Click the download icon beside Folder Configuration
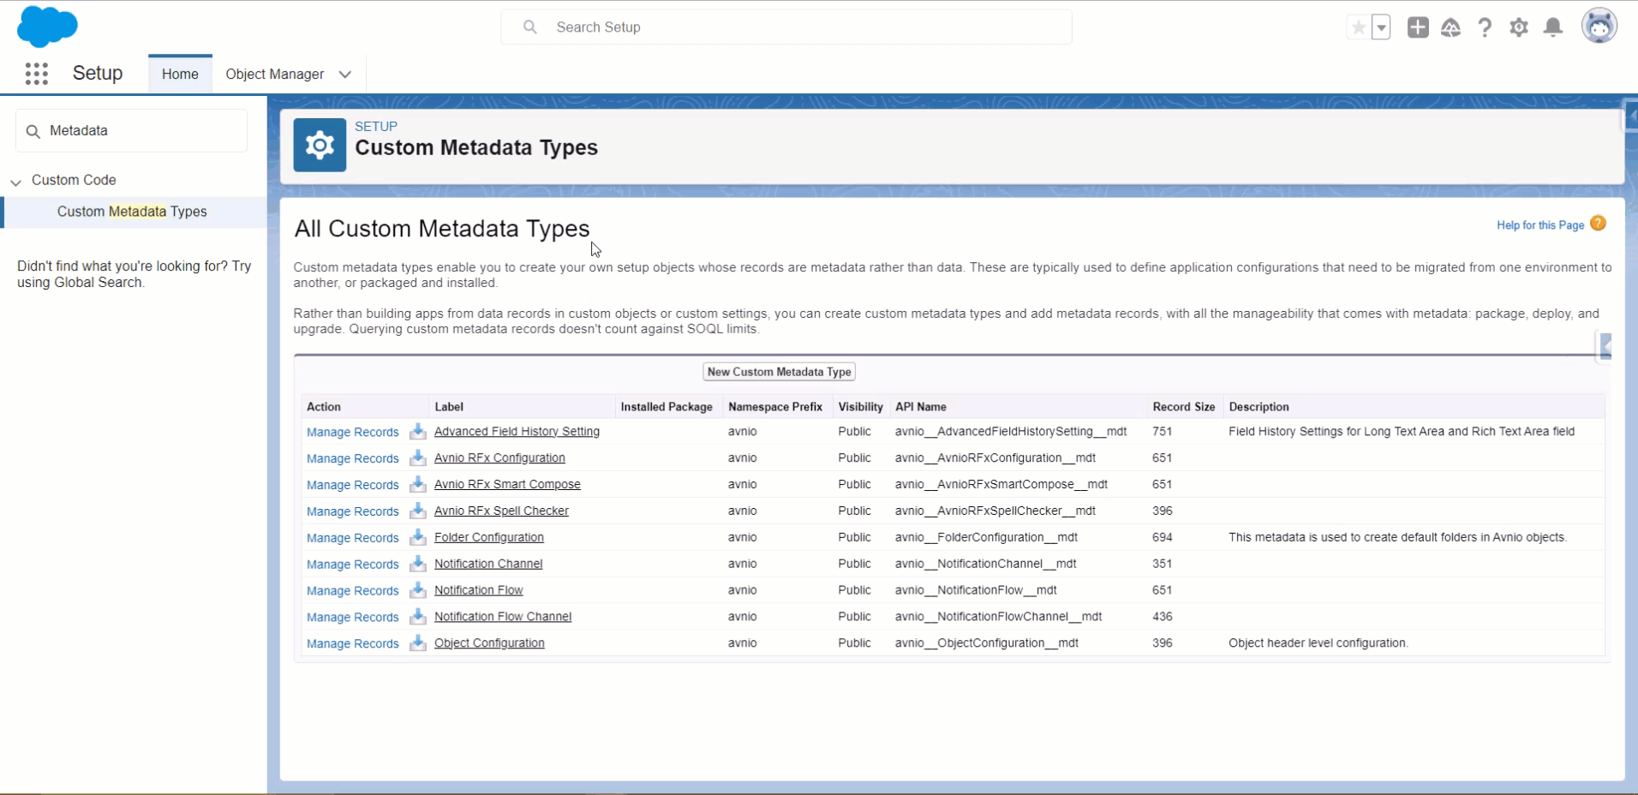 (418, 537)
